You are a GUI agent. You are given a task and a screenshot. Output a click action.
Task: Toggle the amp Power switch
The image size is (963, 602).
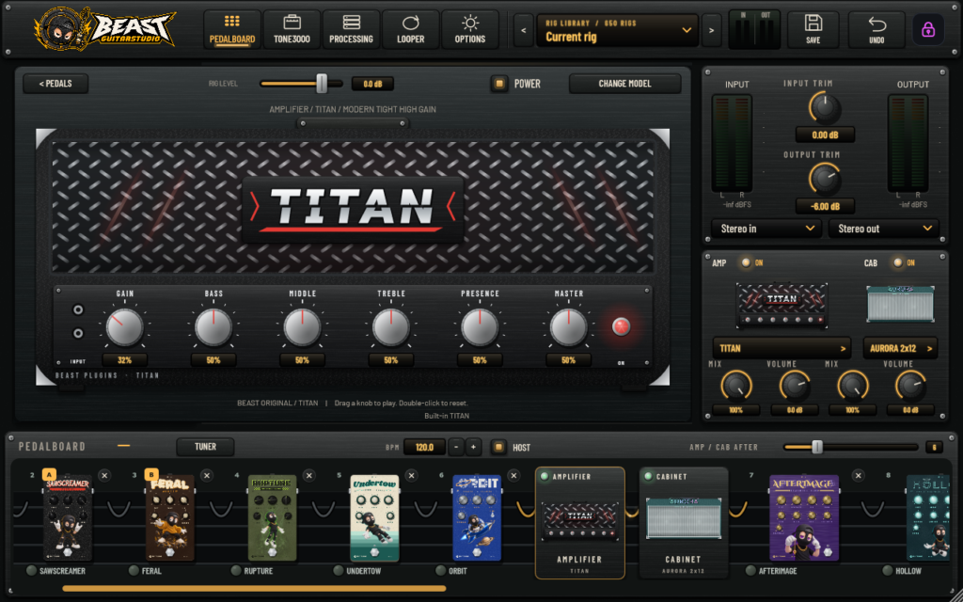498,84
